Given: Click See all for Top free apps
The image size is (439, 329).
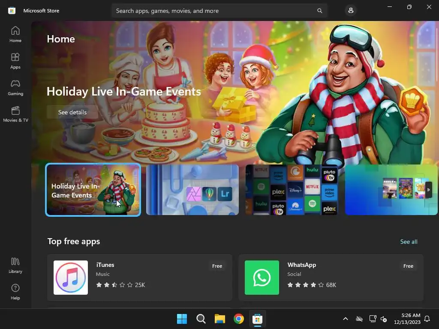Looking at the screenshot, I should pos(409,242).
